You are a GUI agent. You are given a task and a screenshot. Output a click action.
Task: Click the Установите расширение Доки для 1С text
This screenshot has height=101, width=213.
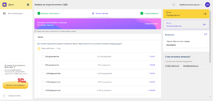15,66
